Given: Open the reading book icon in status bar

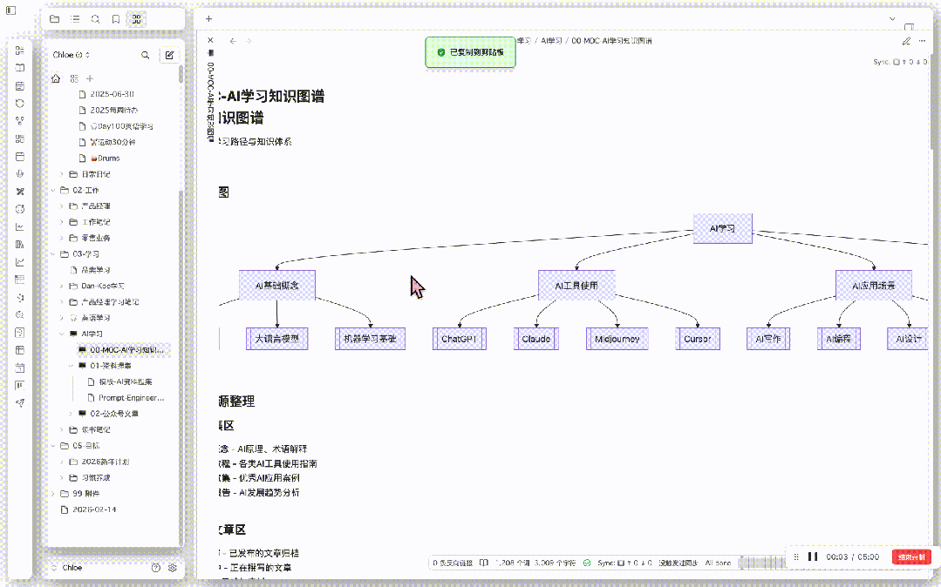Looking at the screenshot, I should click(484, 563).
